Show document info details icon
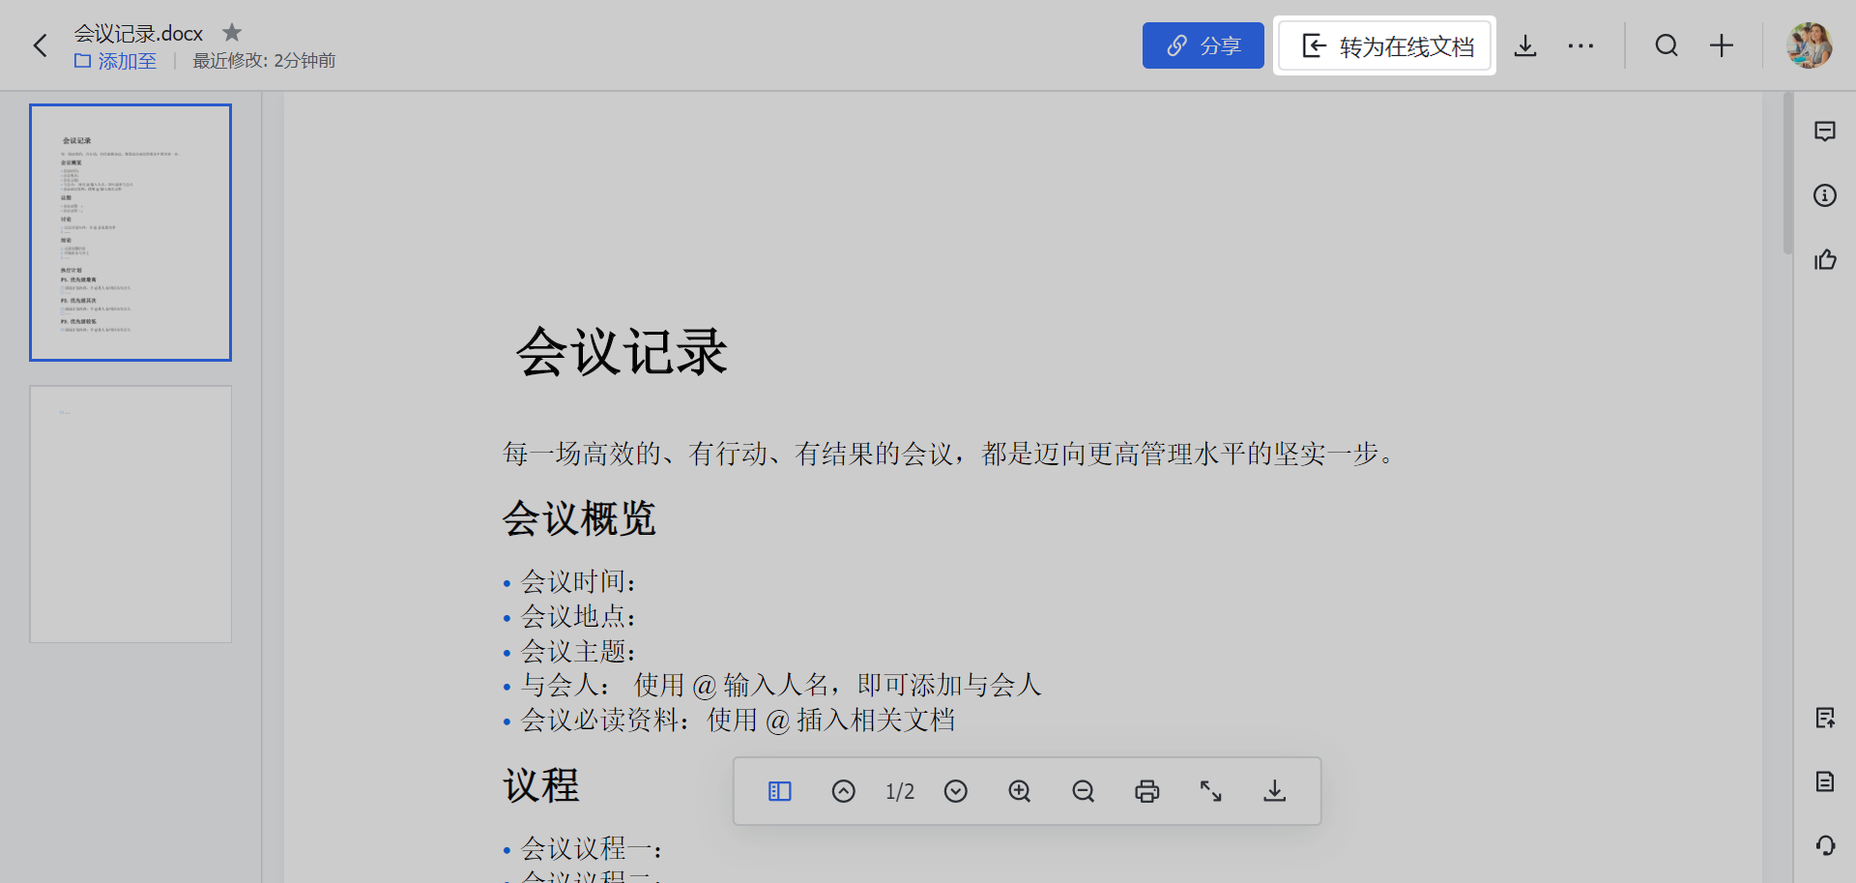Screen dimensions: 1856x883 [x=1824, y=195]
